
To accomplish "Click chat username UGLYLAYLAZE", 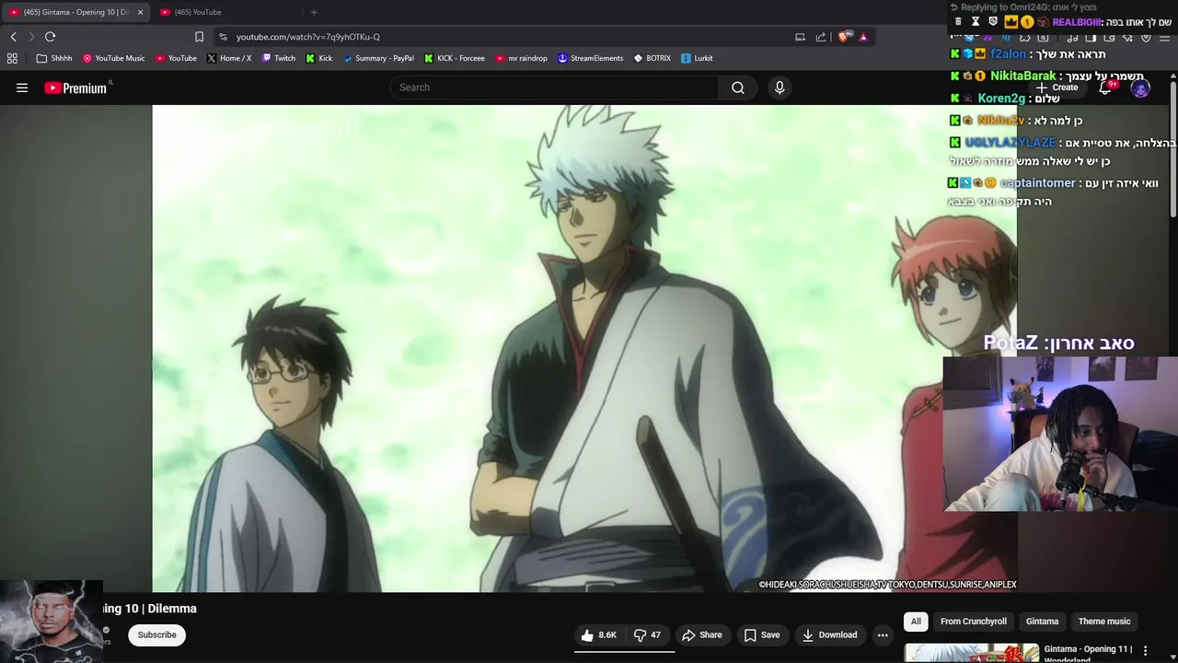I will tap(1010, 143).
